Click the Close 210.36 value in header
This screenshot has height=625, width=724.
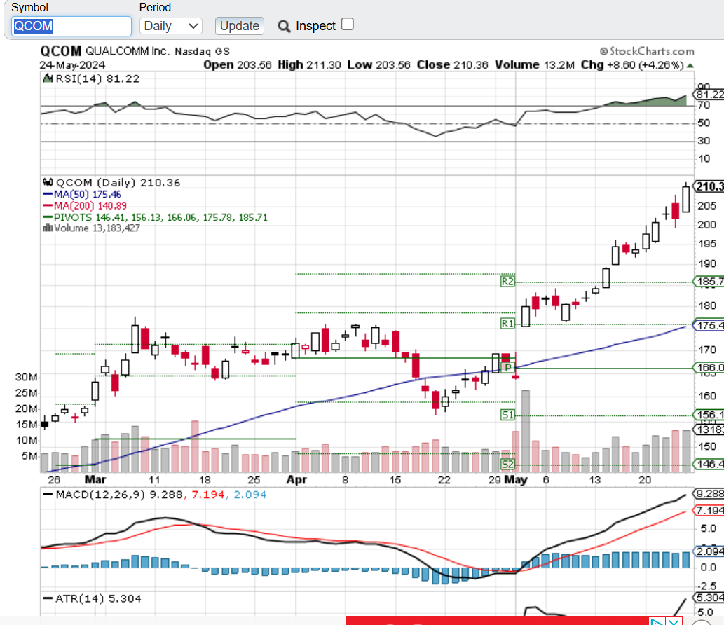[x=452, y=65]
